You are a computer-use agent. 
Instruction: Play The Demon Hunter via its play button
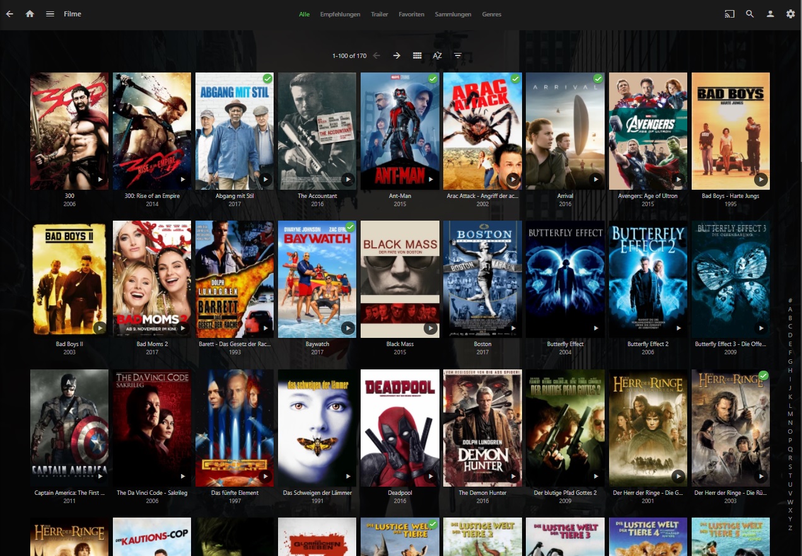pos(513,477)
